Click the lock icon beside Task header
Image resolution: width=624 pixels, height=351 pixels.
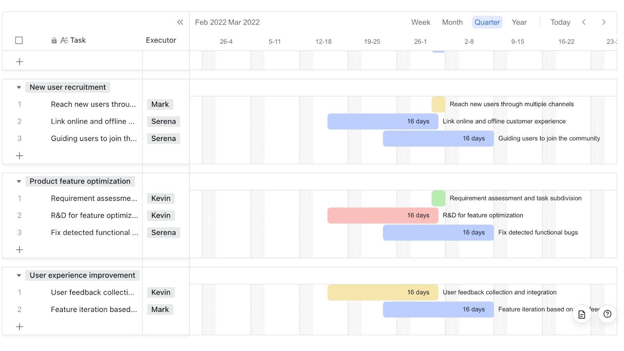(54, 41)
